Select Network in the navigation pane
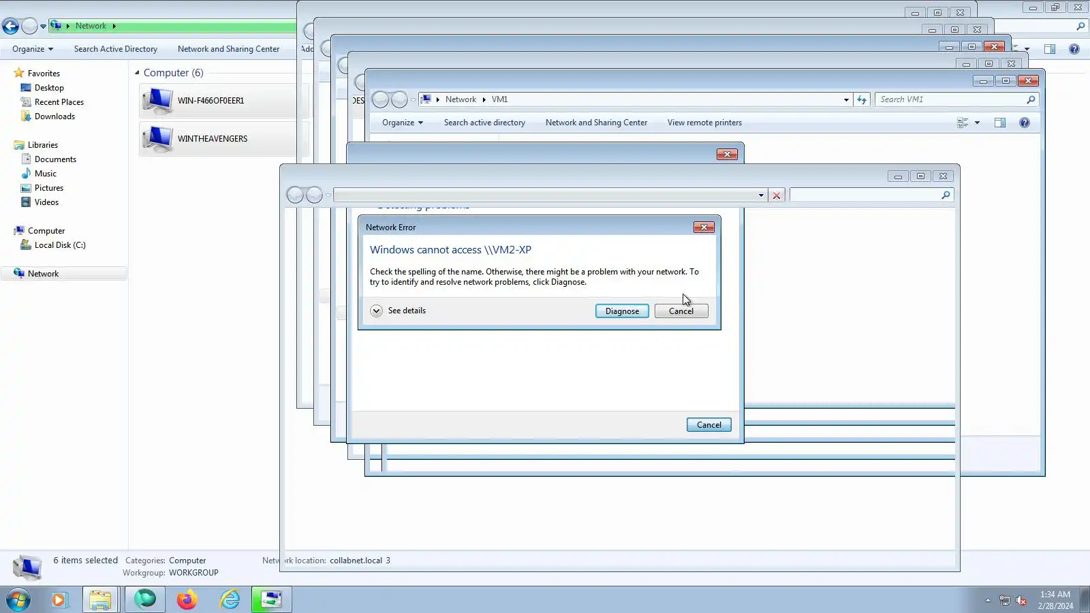The height and width of the screenshot is (613, 1090). click(43, 274)
